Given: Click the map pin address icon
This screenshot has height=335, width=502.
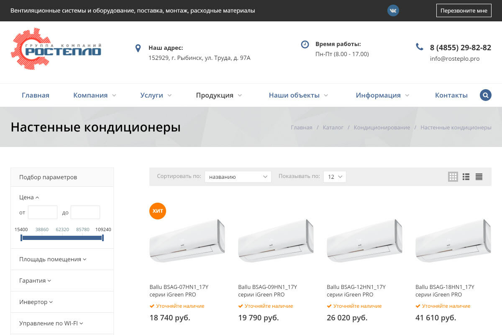Looking at the screenshot, I should click(138, 48).
